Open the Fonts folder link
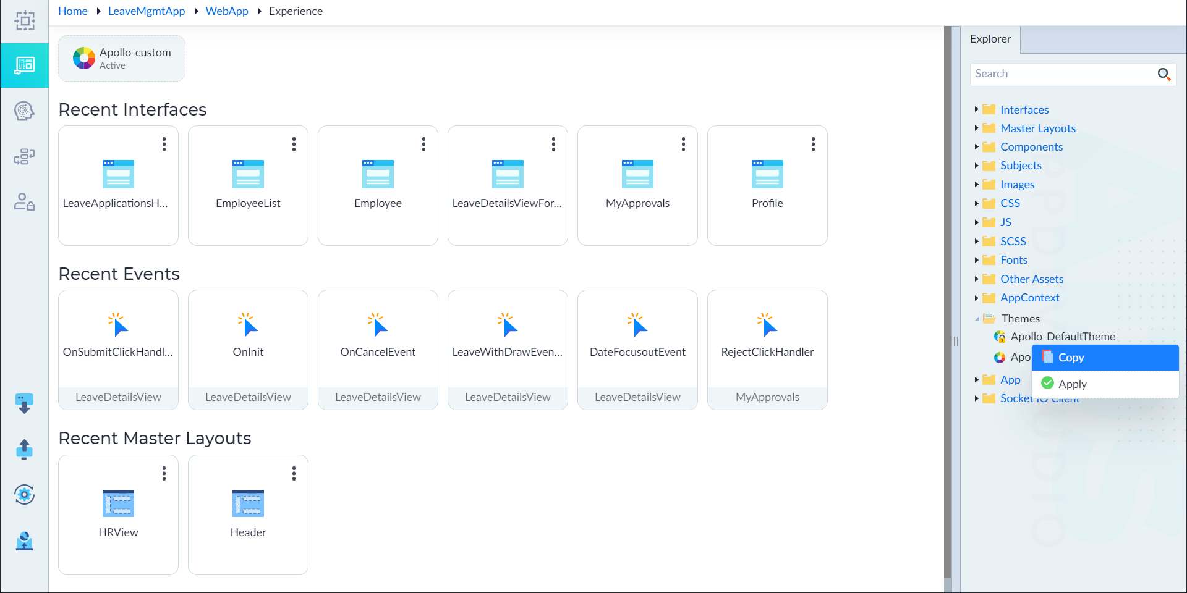The width and height of the screenshot is (1187, 593). 1014,260
